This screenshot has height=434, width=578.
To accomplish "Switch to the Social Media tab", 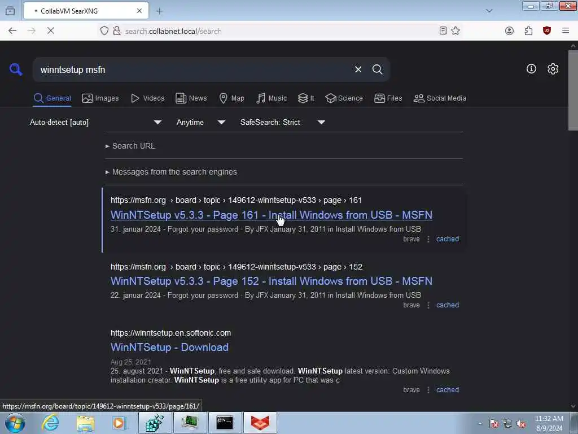I will (440, 98).
